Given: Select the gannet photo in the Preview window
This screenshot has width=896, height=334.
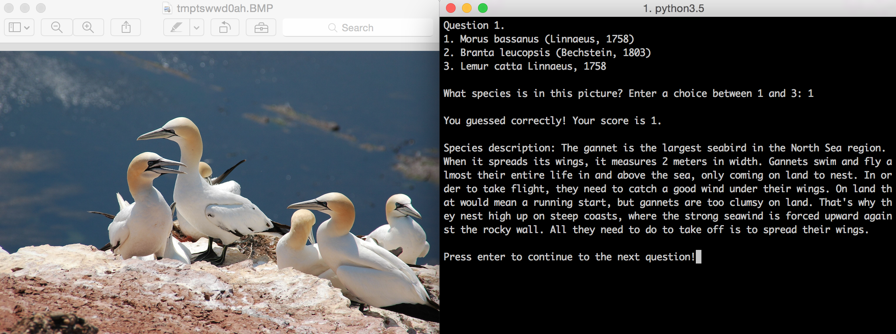Looking at the screenshot, I should point(219,192).
